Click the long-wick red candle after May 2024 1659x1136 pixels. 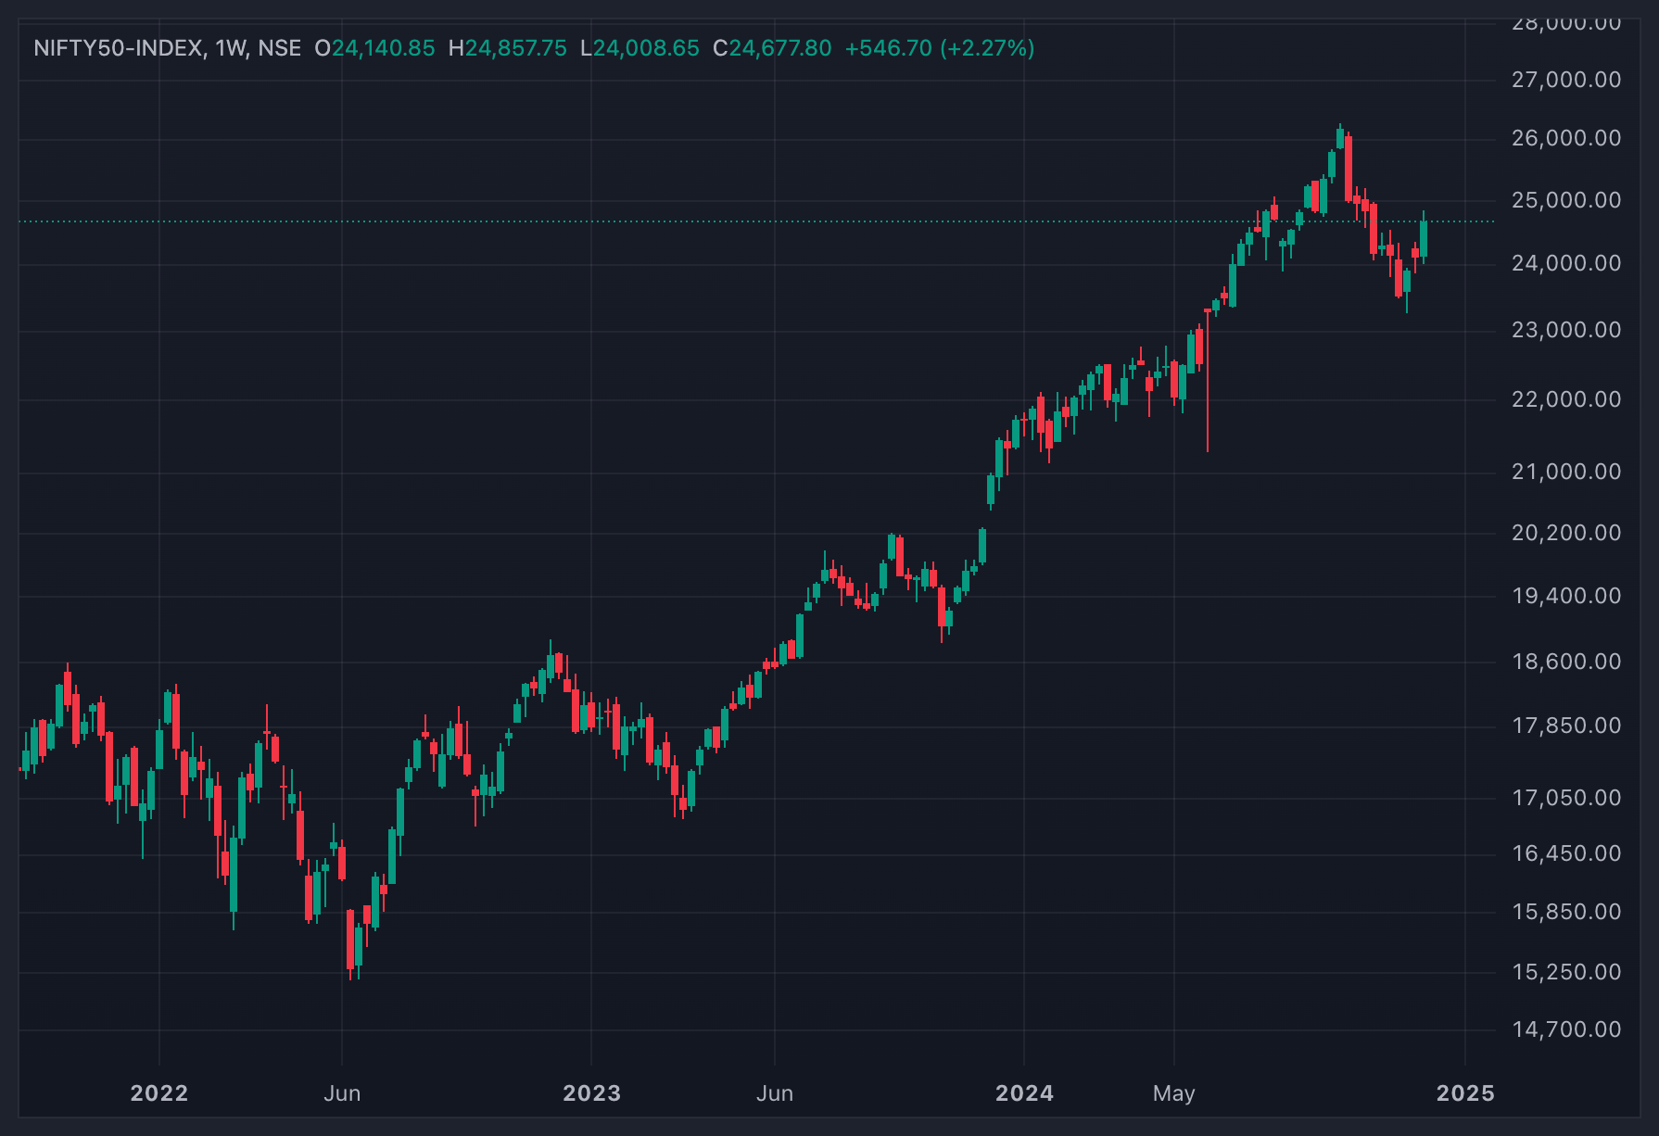pyautogui.click(x=1208, y=380)
